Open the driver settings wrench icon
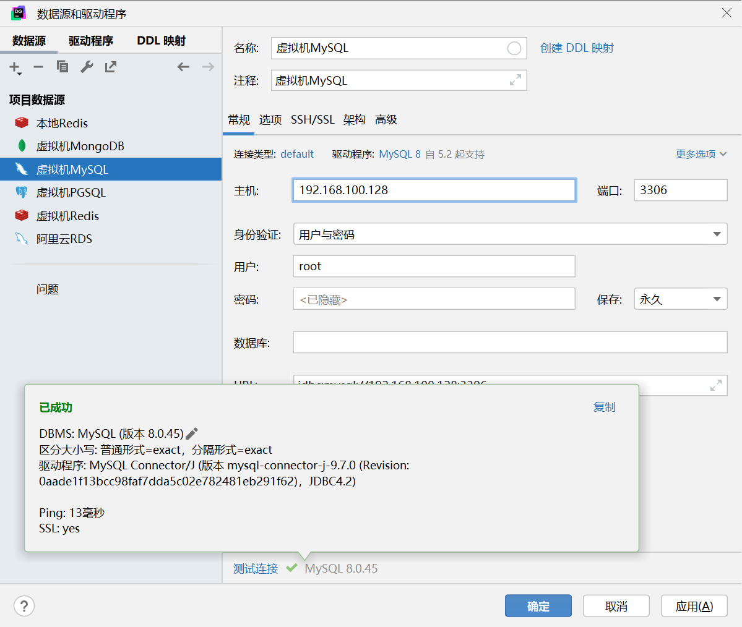Viewport: 742px width, 627px height. [87, 67]
